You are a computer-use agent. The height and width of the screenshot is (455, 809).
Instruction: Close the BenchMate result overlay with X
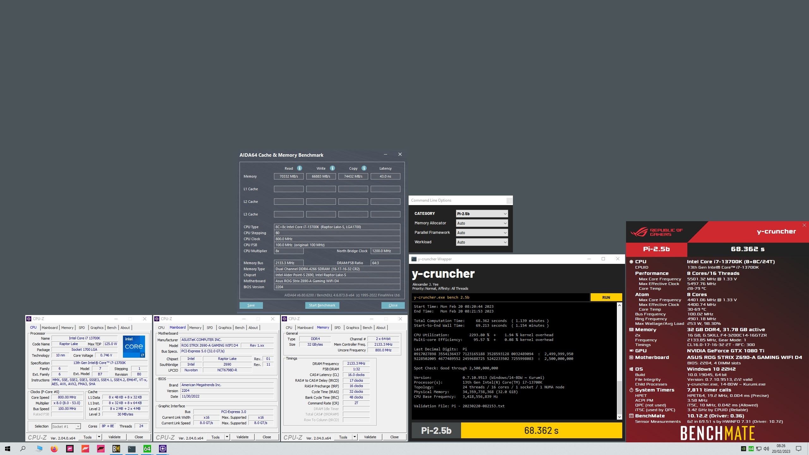pyautogui.click(x=804, y=225)
